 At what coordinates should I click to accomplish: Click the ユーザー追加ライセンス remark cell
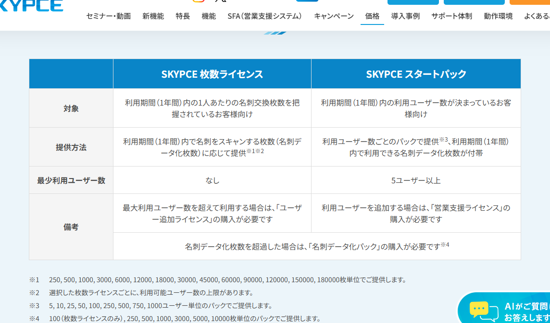212,214
